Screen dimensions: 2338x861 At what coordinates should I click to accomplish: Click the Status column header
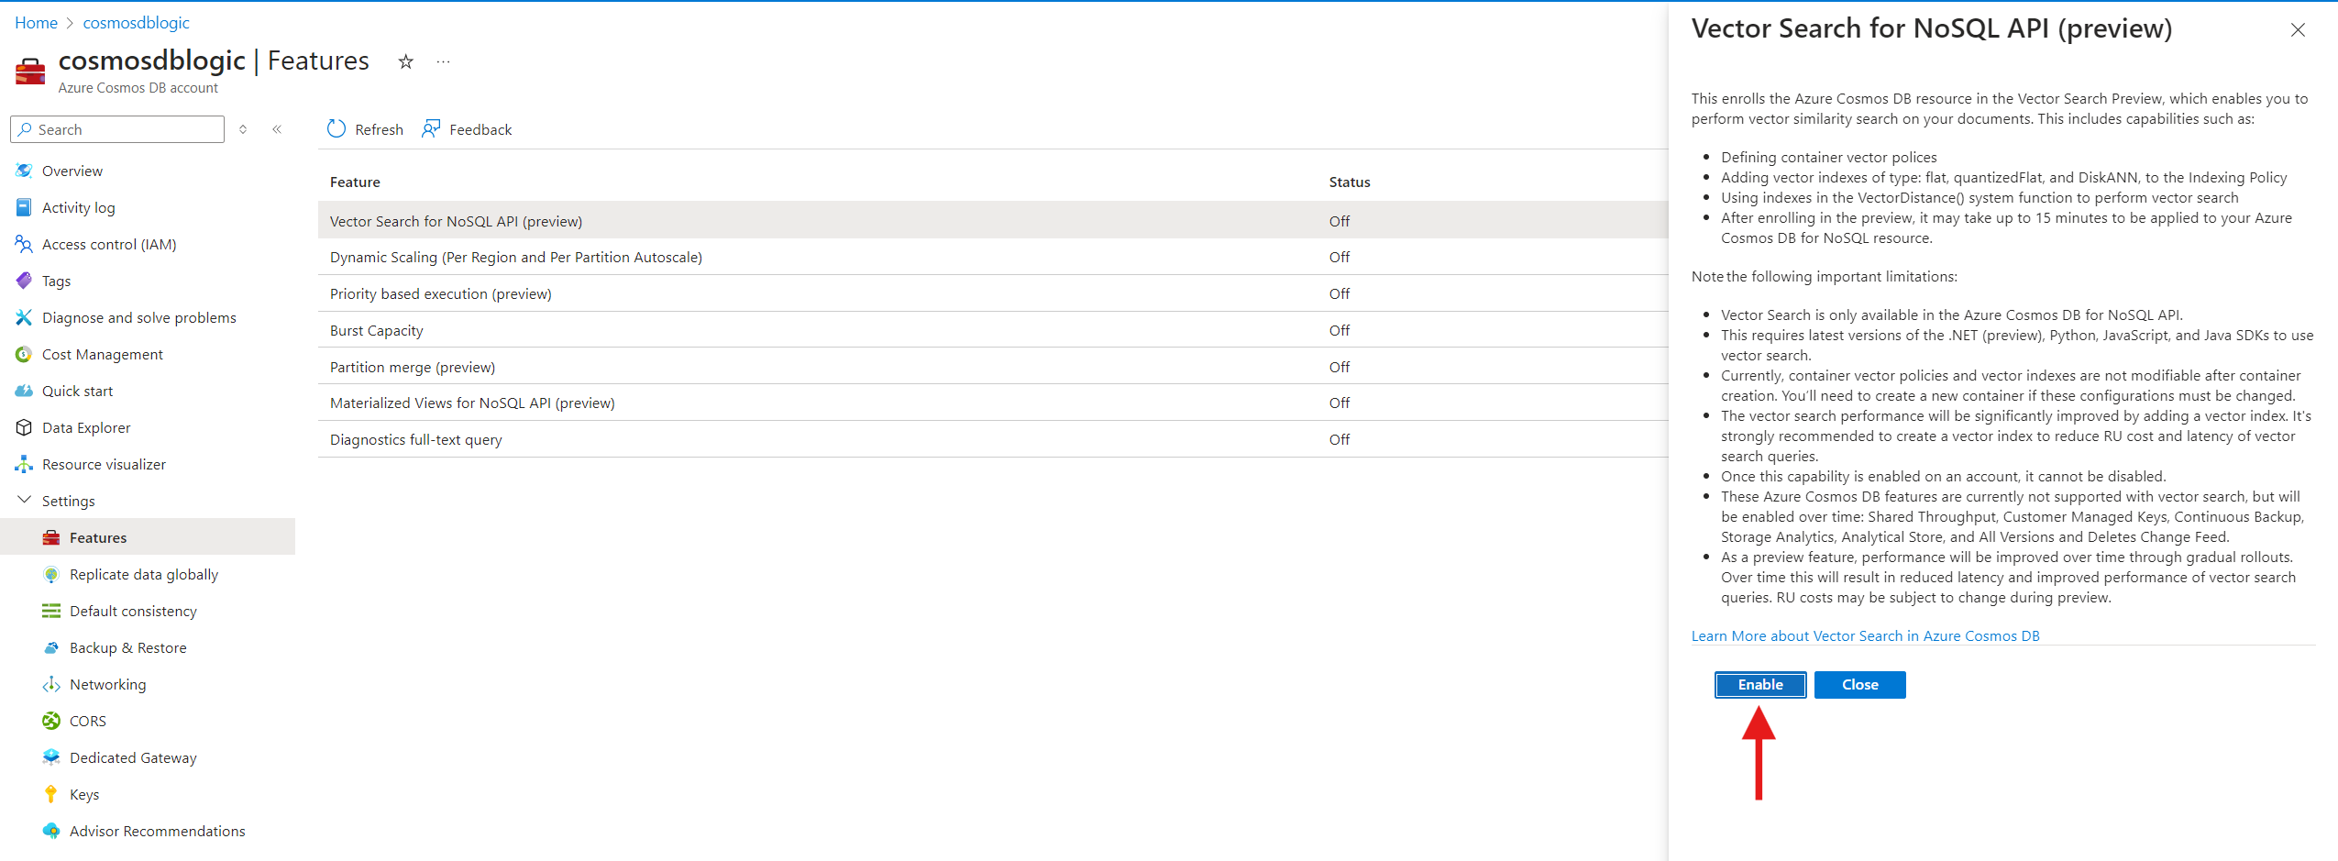point(1350,182)
